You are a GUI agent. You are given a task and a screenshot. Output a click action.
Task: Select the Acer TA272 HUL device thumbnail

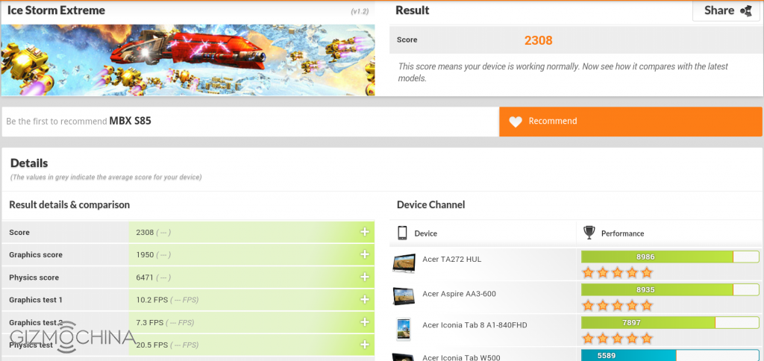click(404, 263)
